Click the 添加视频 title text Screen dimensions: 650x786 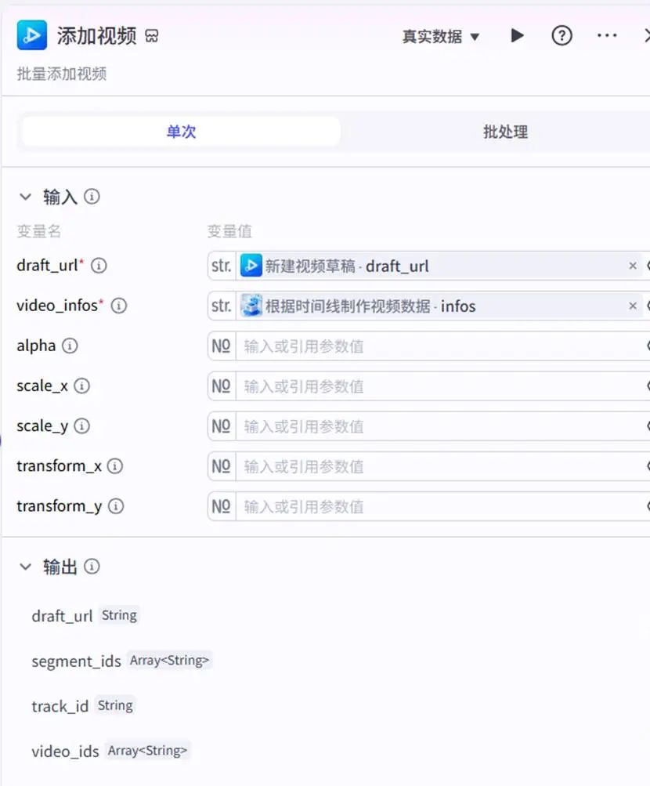pyautogui.click(x=96, y=36)
